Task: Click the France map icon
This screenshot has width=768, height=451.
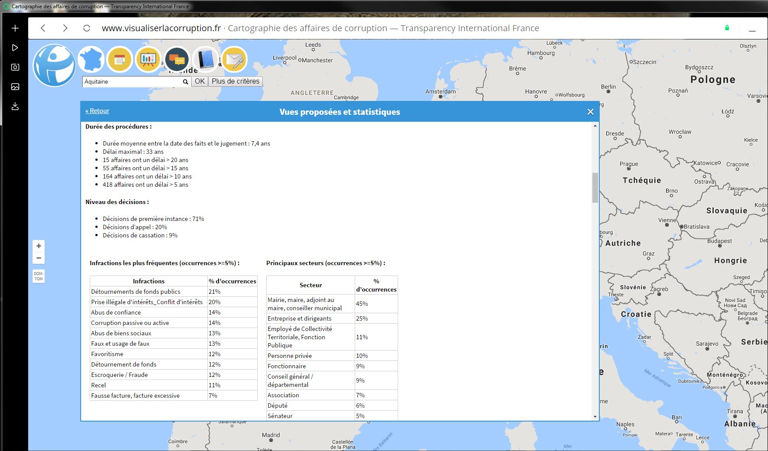Action: (x=91, y=59)
